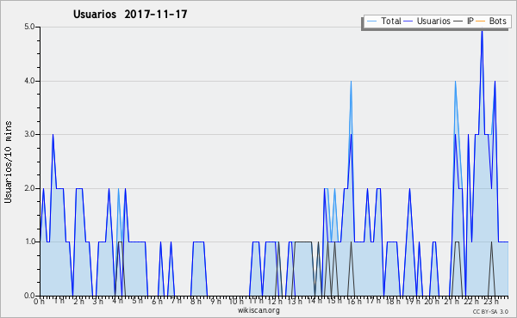
Task: Click the 'IP' legend label
Action: point(470,21)
